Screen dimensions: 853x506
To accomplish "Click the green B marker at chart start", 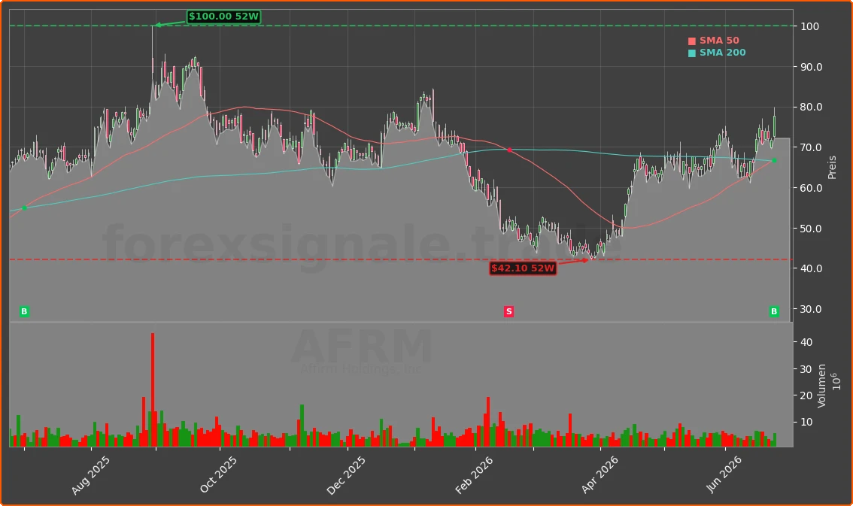I will (24, 311).
